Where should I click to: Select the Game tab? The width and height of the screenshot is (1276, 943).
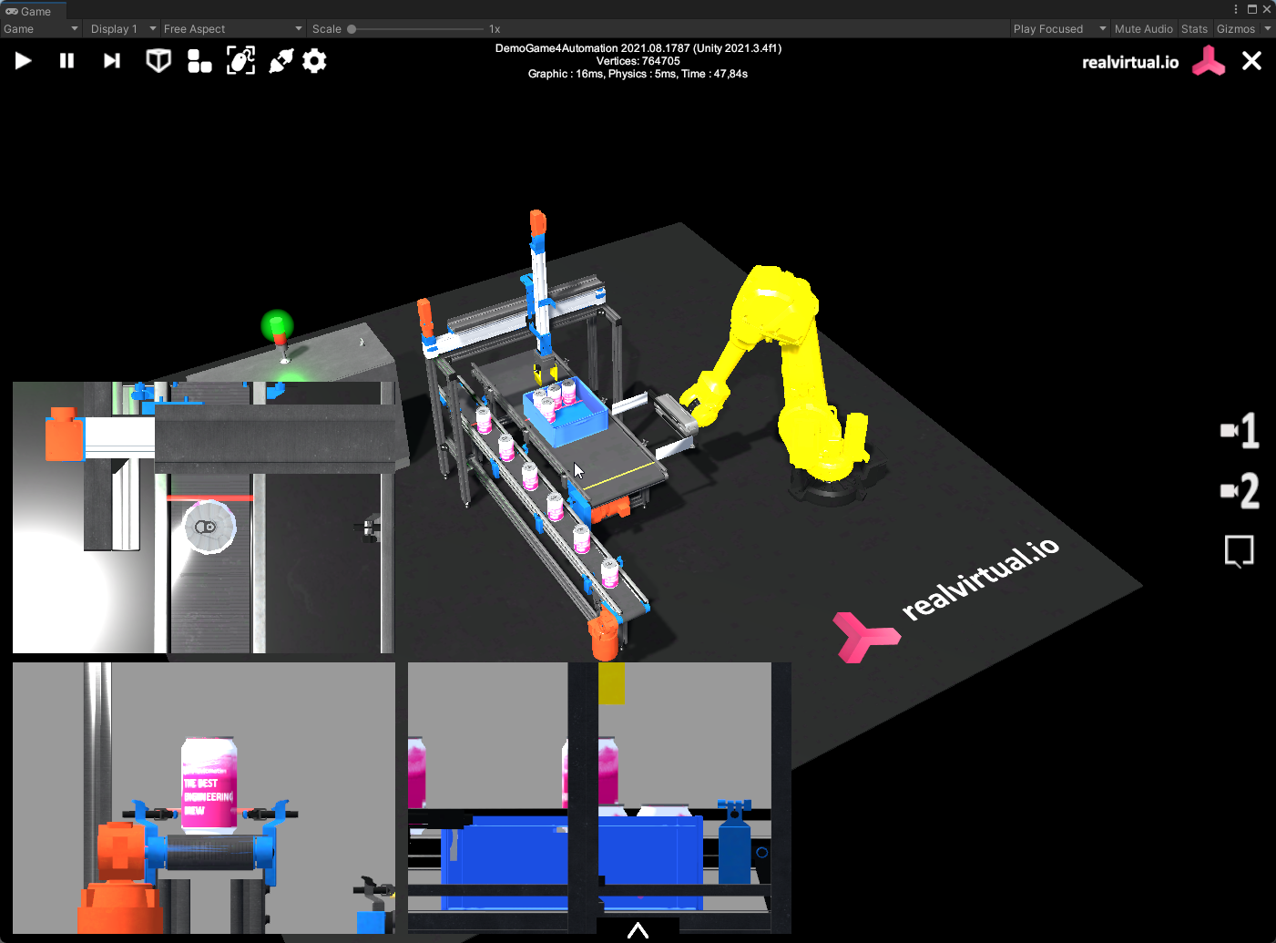click(x=29, y=11)
